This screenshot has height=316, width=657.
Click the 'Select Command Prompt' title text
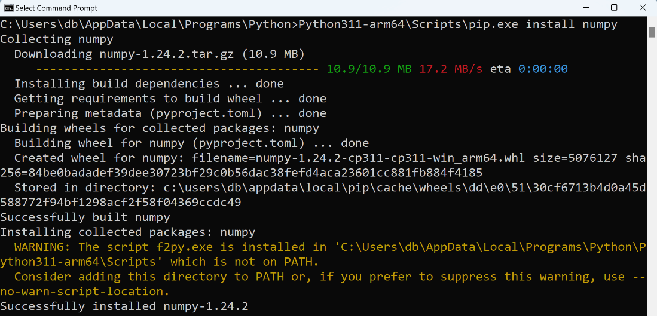coord(56,8)
